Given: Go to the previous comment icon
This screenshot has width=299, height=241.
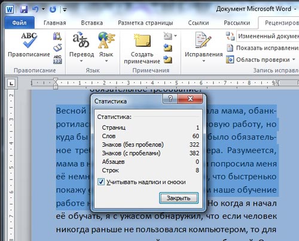Looking at the screenshot, I should [x=168, y=48].
